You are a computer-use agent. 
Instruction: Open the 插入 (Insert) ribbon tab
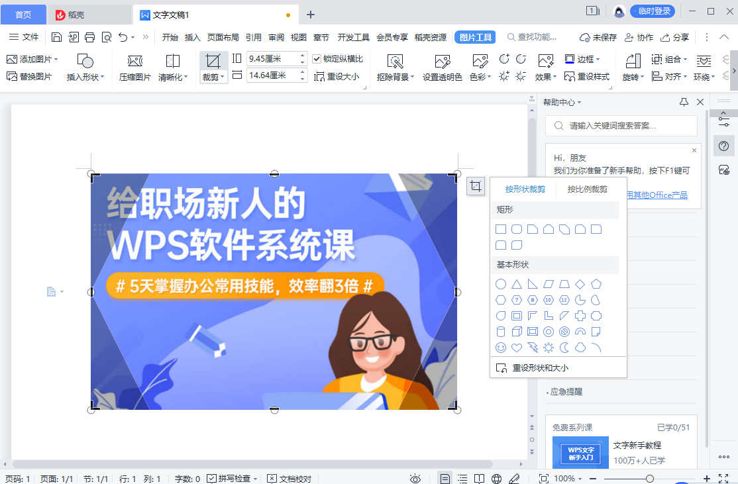coord(193,37)
